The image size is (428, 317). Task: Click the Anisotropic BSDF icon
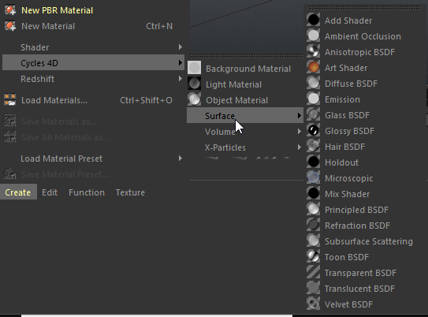pyautogui.click(x=314, y=51)
